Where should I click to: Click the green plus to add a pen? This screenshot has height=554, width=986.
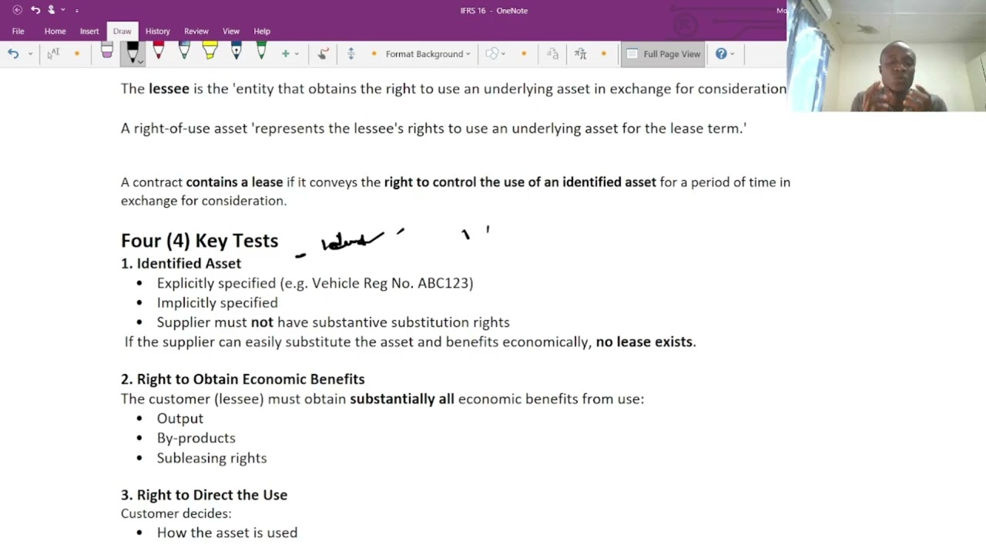point(285,54)
